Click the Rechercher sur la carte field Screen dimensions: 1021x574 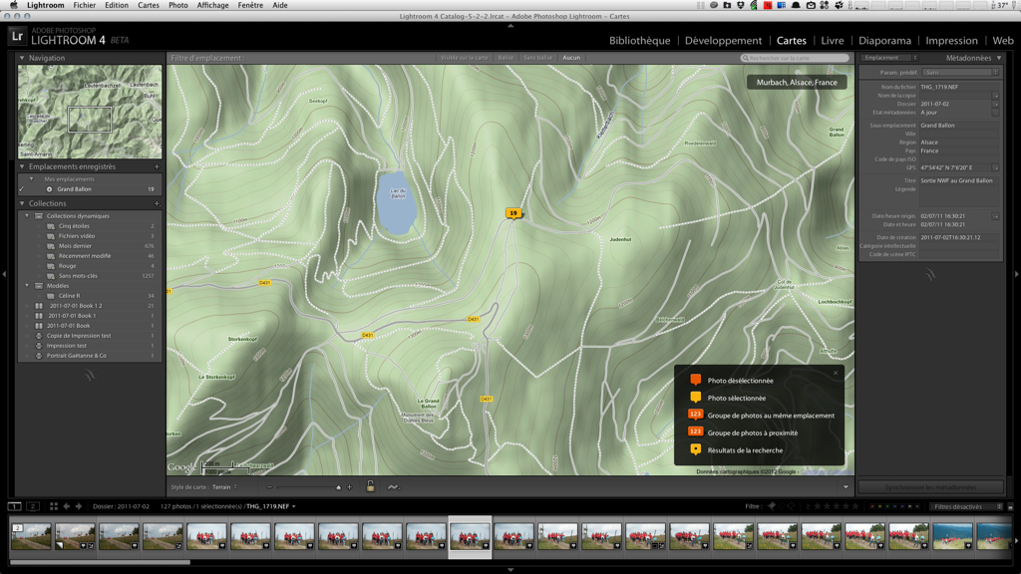(x=795, y=58)
